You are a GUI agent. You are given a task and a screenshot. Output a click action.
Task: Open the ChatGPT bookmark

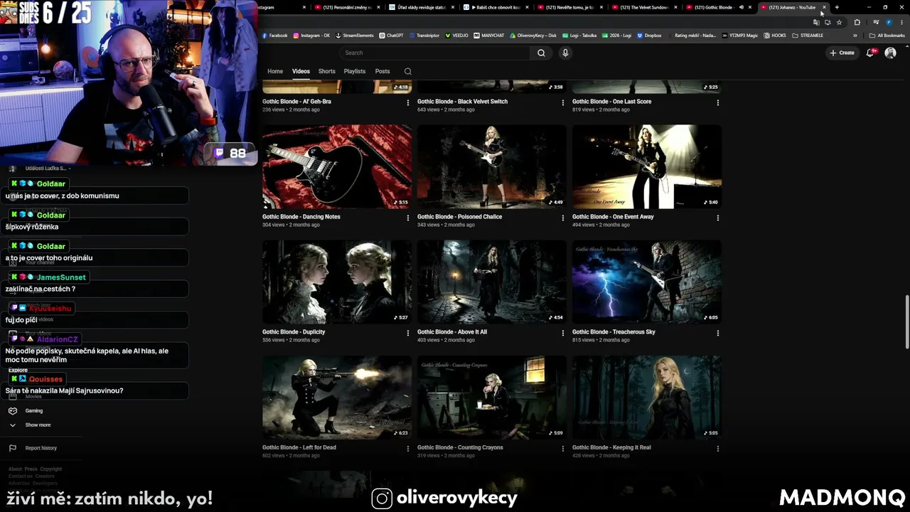[391, 36]
